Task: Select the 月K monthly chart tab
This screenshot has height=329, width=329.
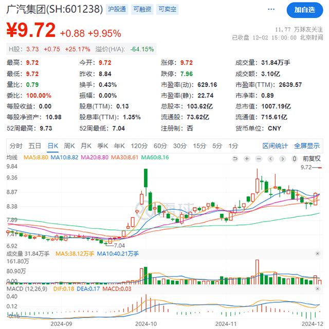Action: point(86,145)
